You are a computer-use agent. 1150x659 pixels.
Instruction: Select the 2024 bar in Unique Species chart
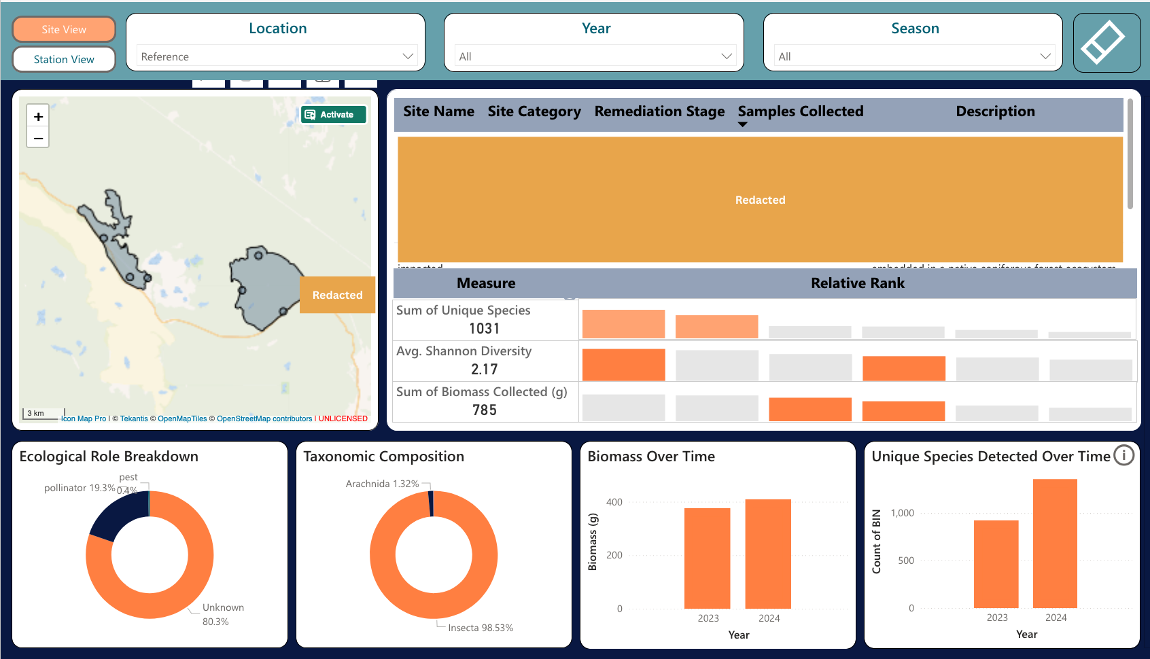point(1055,544)
